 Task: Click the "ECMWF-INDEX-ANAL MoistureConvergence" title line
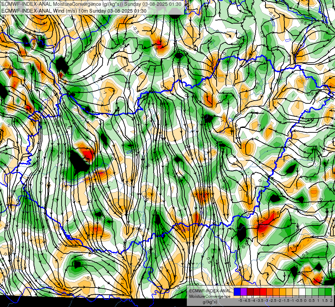click(x=91, y=4)
